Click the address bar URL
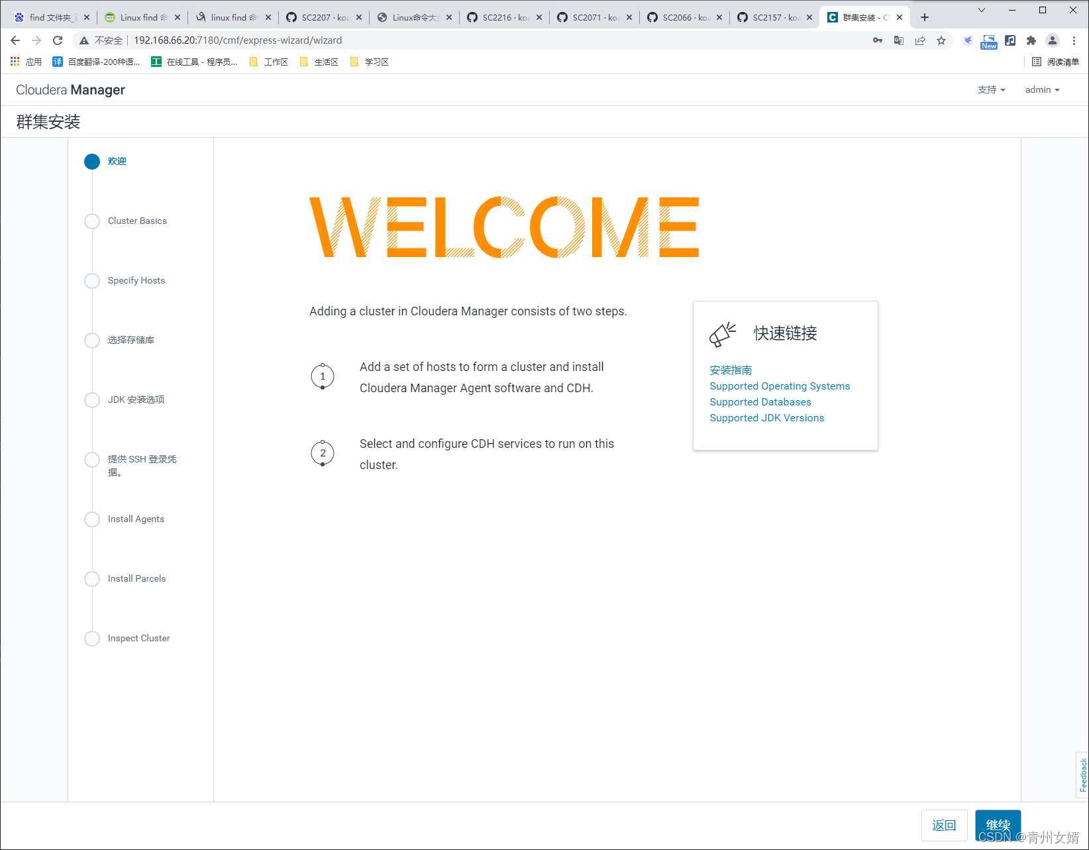Viewport: 1089px width, 850px height. pos(238,40)
